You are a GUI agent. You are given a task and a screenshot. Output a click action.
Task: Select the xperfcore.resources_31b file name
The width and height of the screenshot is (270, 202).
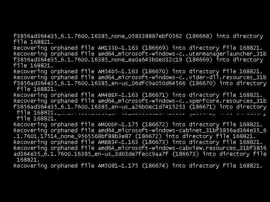click(x=228, y=101)
